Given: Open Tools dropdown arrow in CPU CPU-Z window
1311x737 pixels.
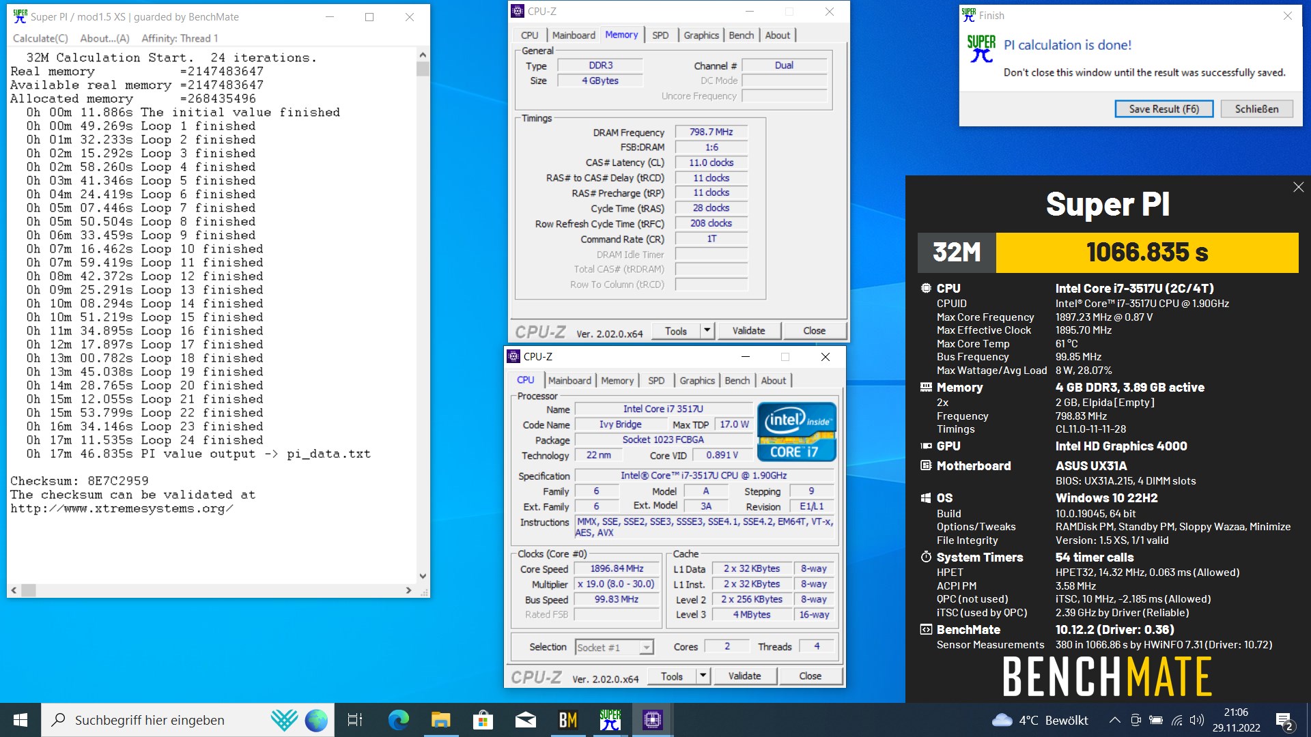Looking at the screenshot, I should pyautogui.click(x=703, y=676).
